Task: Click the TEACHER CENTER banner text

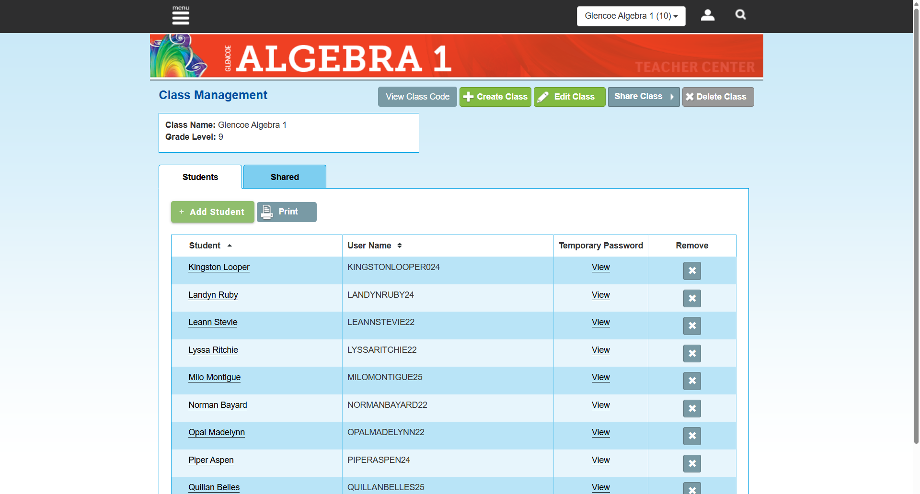Action: pos(695,67)
